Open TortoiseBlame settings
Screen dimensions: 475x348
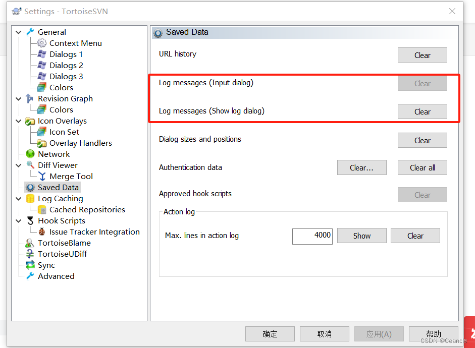pyautogui.click(x=64, y=243)
